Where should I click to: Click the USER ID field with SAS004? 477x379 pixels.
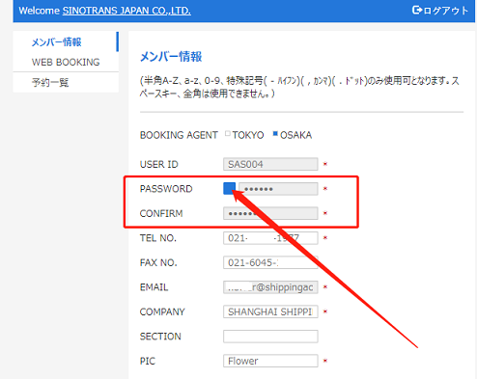(x=270, y=164)
